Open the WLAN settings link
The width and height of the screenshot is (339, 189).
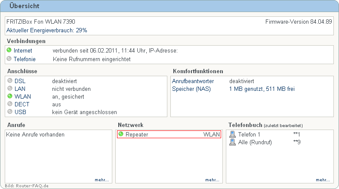coord(23,96)
